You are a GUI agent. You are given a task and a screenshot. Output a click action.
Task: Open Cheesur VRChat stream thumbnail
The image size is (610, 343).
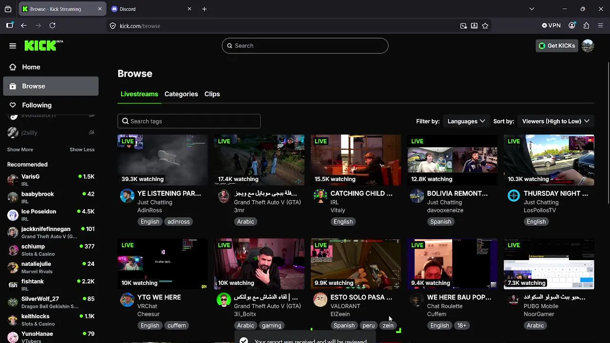tap(163, 264)
